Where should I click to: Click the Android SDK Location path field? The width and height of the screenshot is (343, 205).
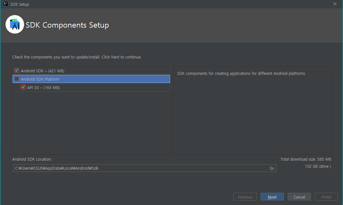point(145,168)
